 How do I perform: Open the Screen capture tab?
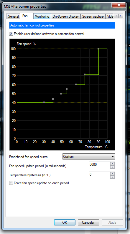[93, 16]
